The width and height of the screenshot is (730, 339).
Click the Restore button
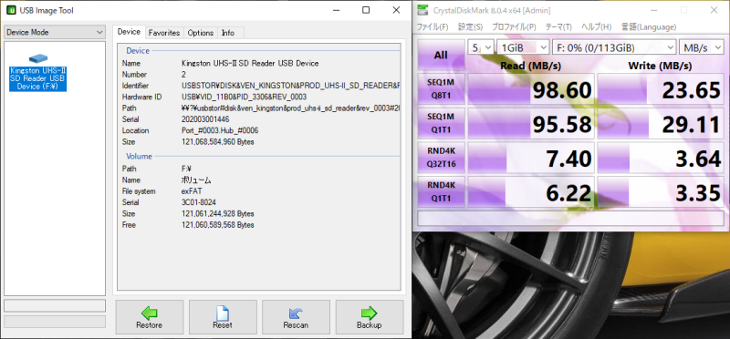pos(150,317)
